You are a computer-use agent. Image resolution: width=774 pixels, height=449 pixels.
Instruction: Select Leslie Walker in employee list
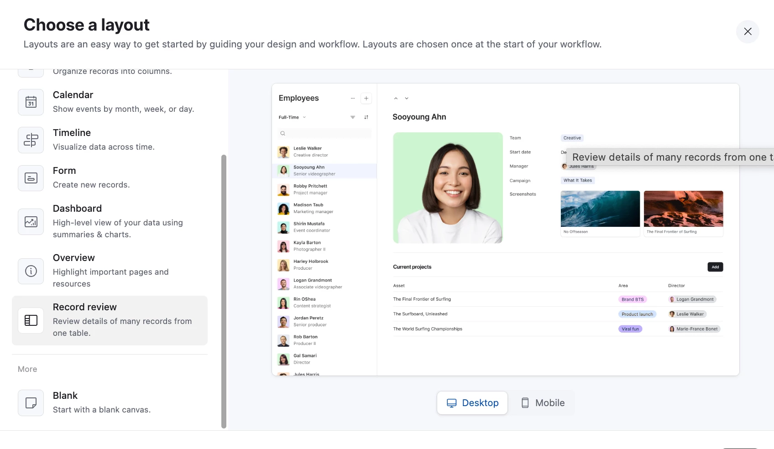click(324, 151)
